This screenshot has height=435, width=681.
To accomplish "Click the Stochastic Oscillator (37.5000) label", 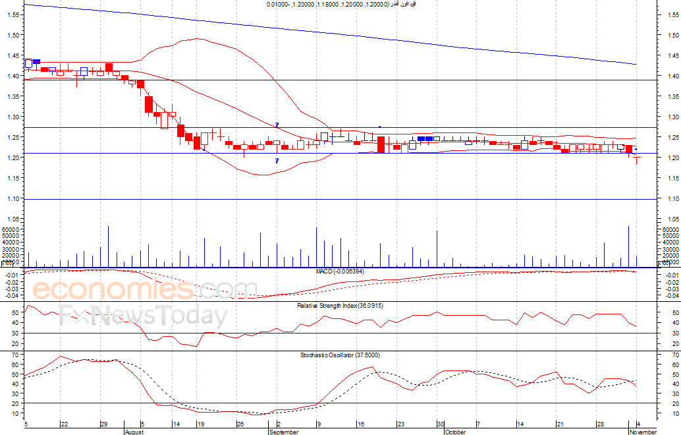I will point(340,355).
